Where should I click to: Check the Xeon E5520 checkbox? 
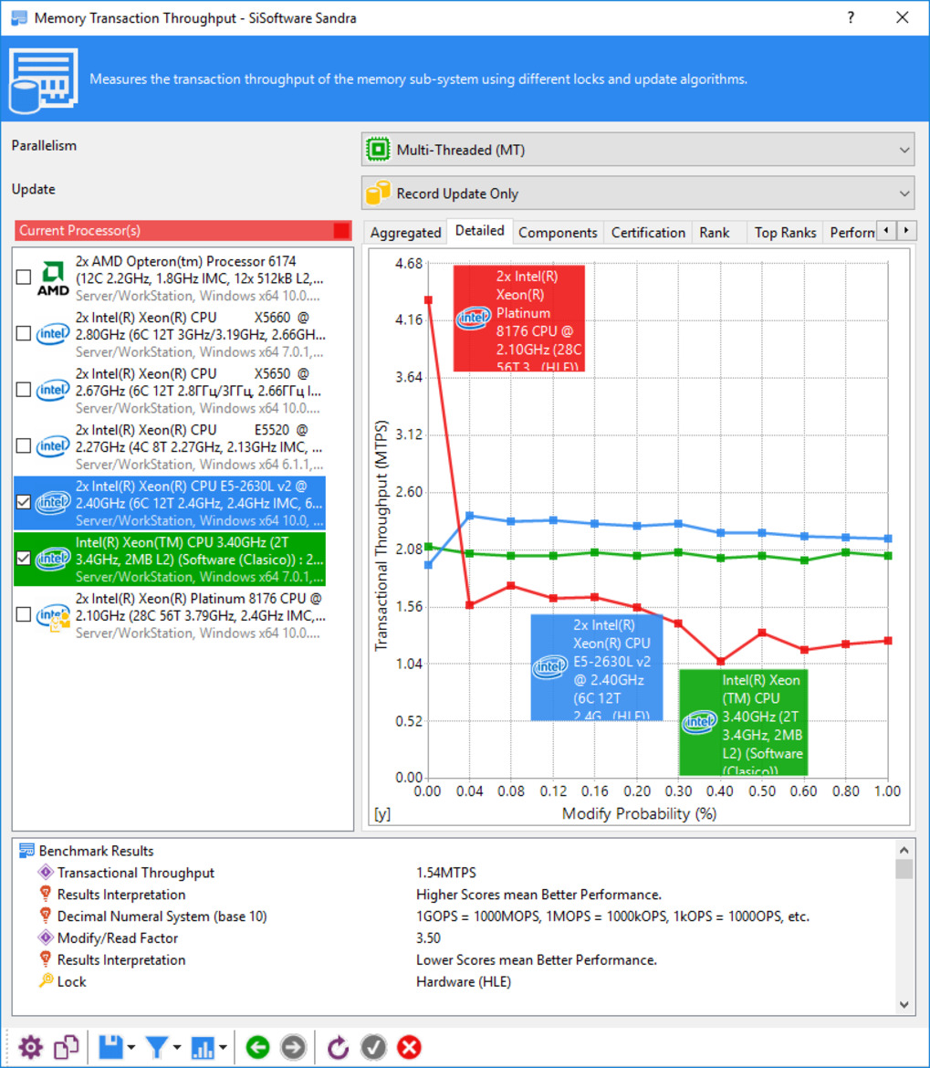tap(24, 446)
